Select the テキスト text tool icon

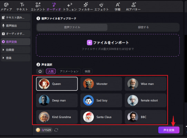22,5
